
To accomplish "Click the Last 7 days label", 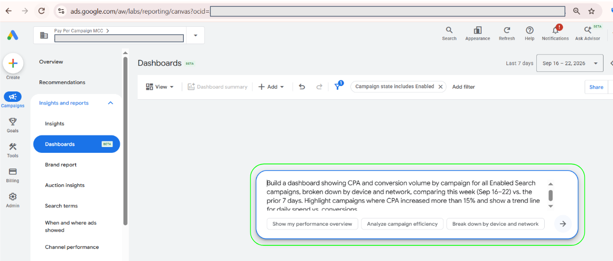I will tap(520, 64).
